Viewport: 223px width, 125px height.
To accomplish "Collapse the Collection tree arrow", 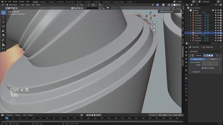I will [188, 10].
